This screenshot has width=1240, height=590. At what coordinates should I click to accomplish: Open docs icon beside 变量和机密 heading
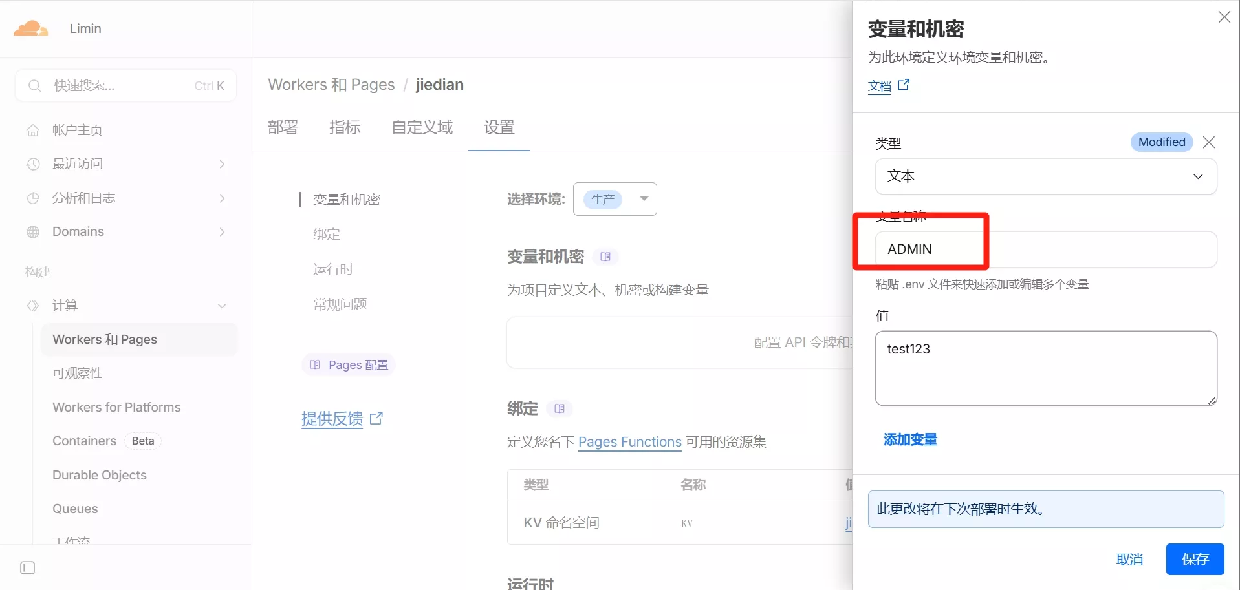coord(605,257)
